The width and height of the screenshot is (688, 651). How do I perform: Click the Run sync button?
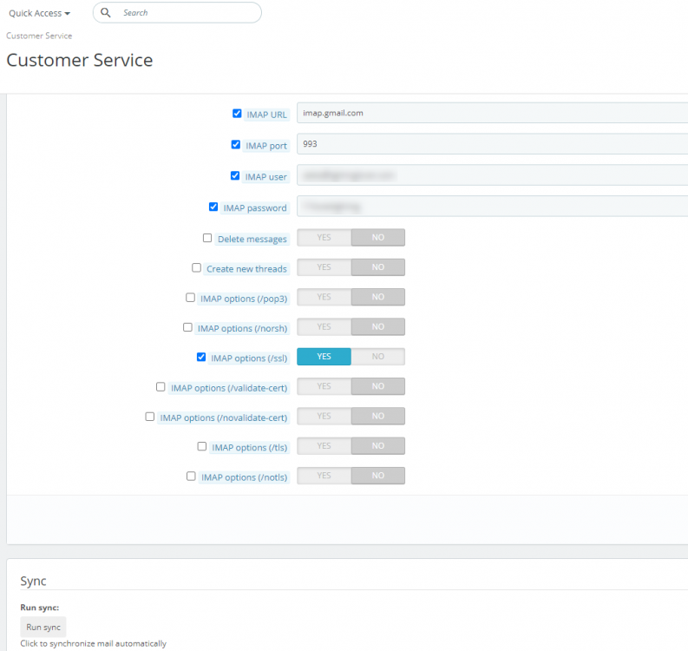pos(43,628)
